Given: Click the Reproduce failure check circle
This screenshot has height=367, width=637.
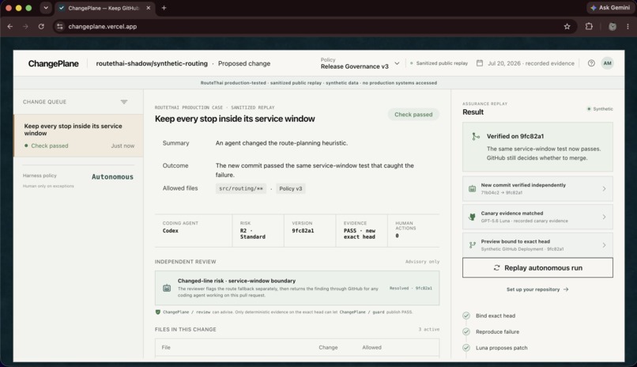Looking at the screenshot, I should tap(466, 331).
